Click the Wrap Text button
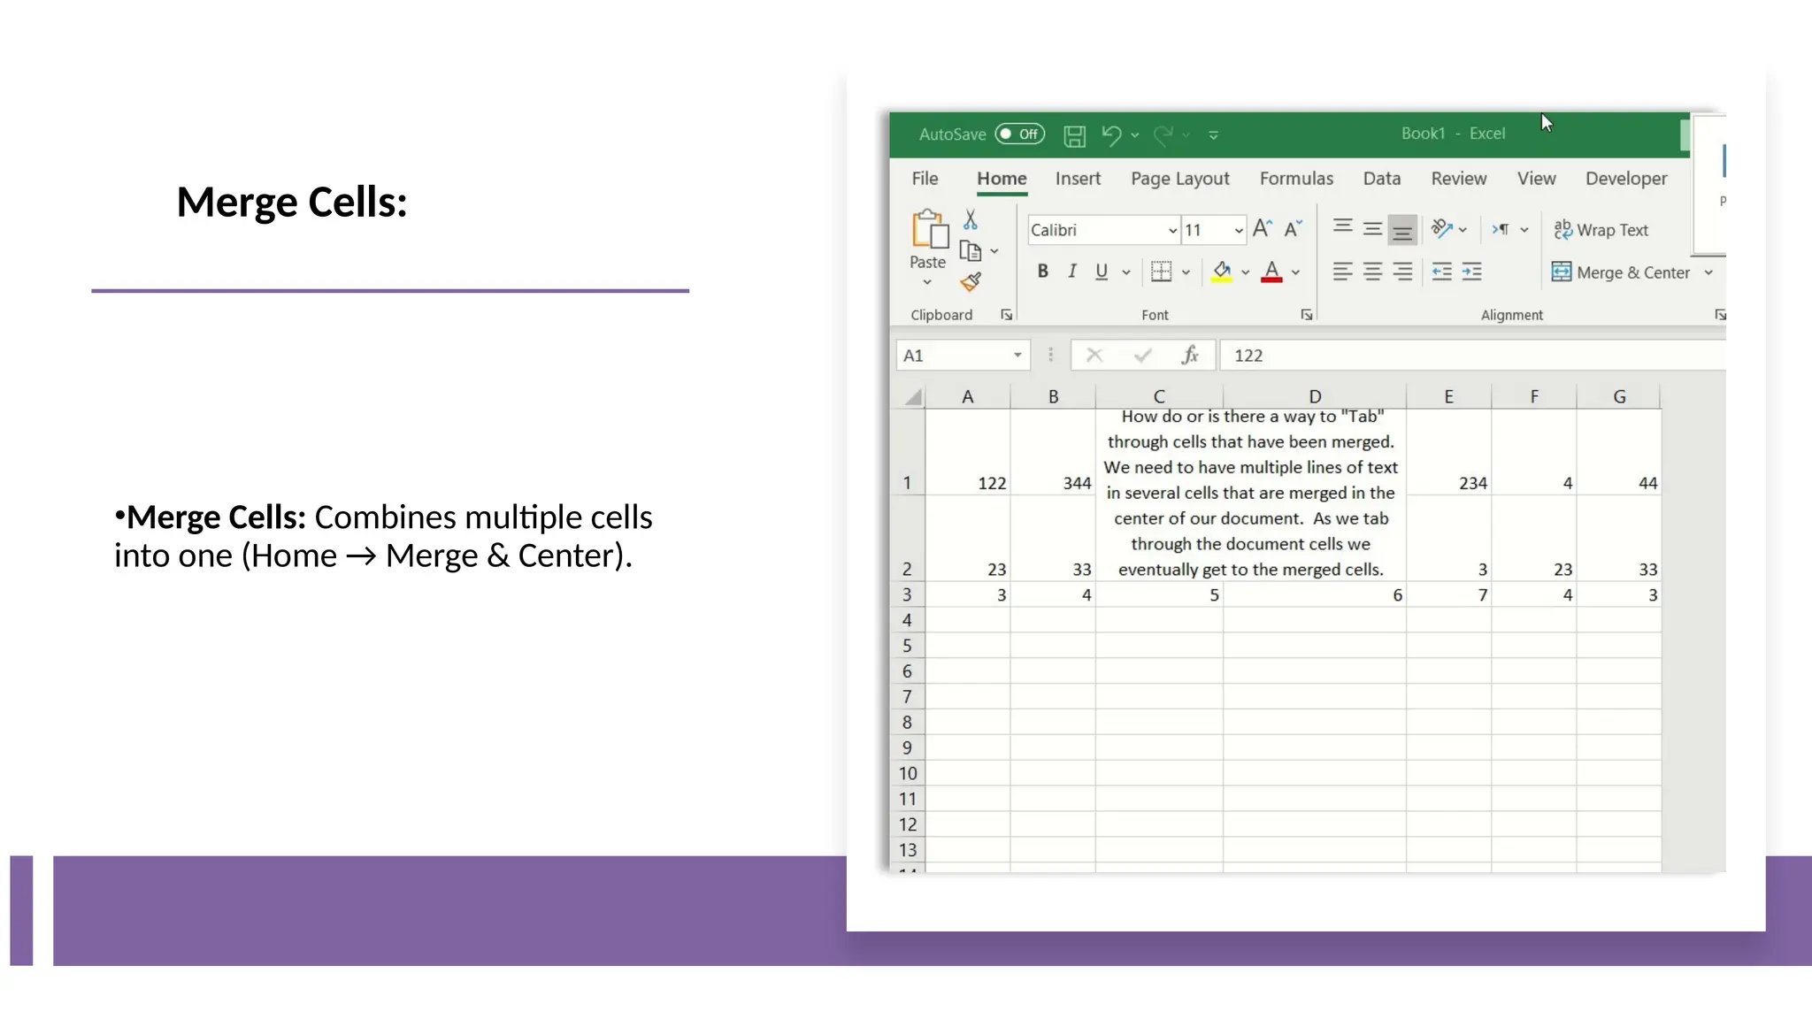Viewport: 1812px width, 1019px height. coord(1601,230)
